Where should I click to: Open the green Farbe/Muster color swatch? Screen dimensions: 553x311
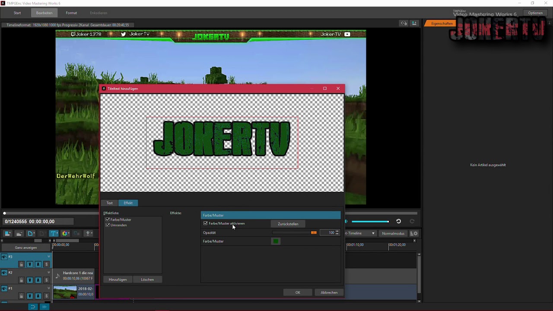(276, 241)
